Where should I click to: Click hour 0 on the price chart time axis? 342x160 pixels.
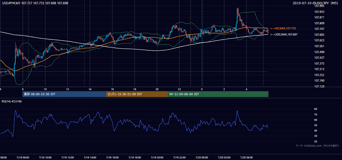[202, 89]
